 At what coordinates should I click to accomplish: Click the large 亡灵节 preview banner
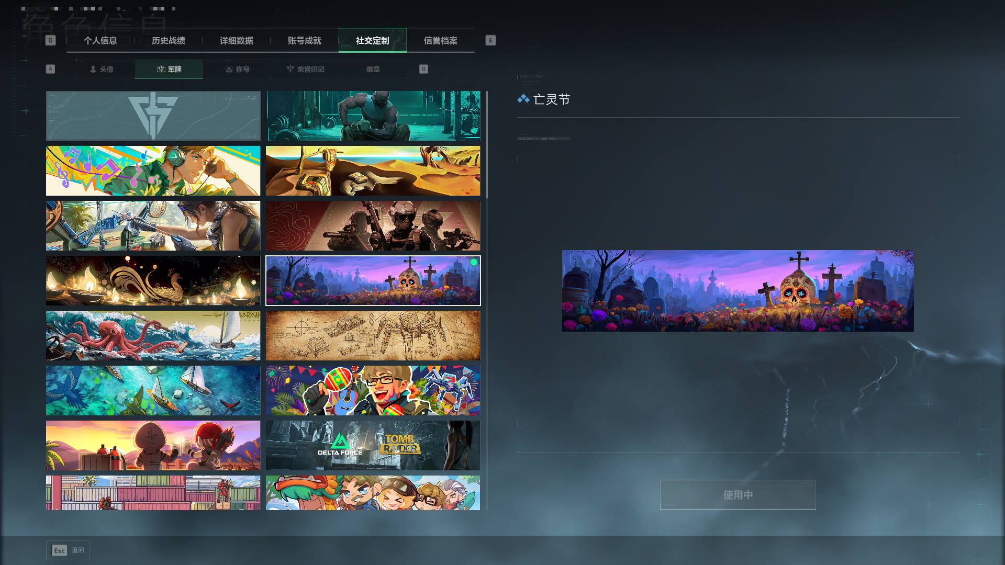[738, 290]
